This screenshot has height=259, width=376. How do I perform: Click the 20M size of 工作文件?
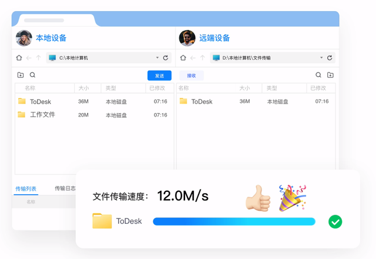83,115
